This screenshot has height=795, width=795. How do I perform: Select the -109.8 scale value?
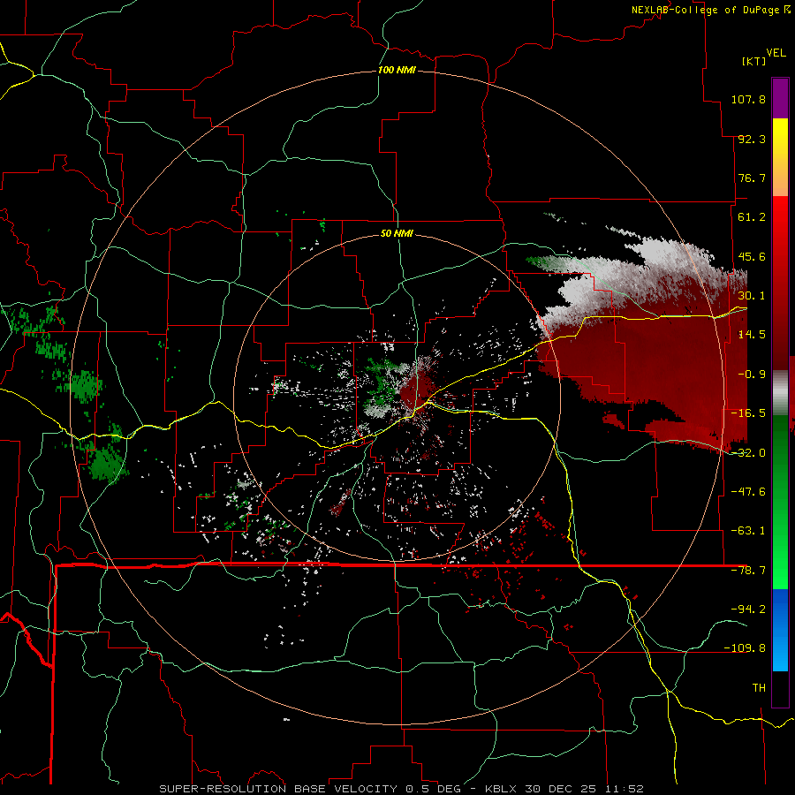745,648
